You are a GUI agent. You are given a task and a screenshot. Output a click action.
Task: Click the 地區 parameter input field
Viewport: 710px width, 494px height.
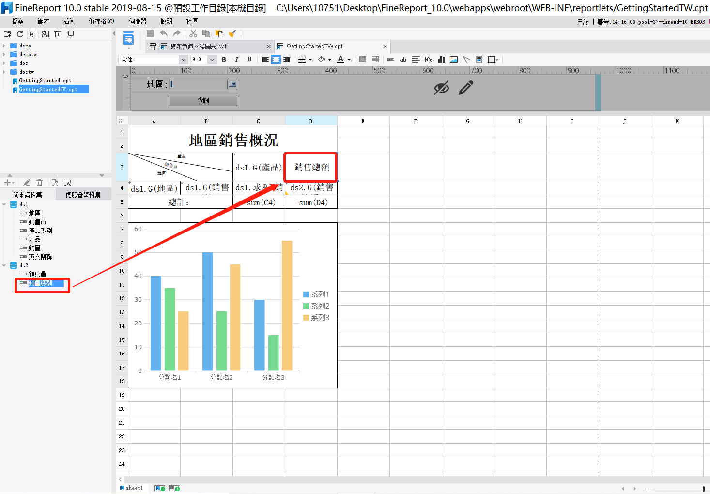pos(199,84)
